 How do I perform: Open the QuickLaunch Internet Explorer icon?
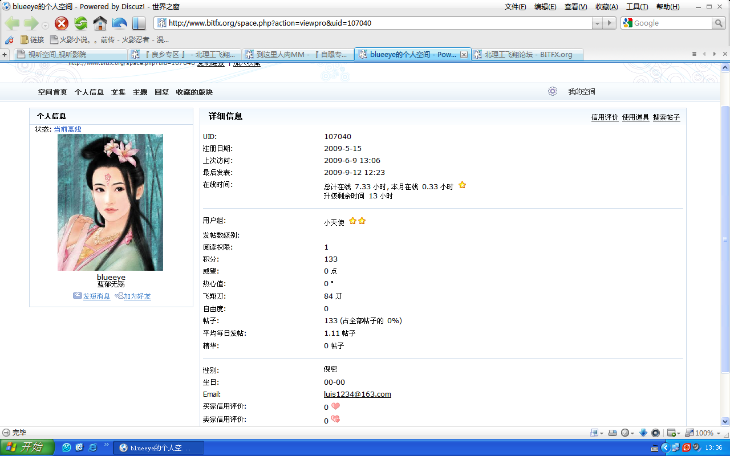click(92, 447)
